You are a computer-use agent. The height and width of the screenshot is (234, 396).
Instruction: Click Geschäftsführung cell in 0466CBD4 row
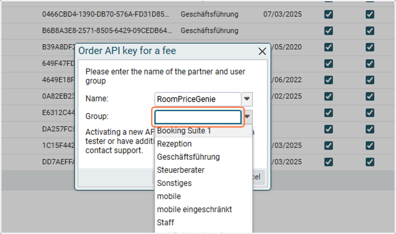pos(210,14)
